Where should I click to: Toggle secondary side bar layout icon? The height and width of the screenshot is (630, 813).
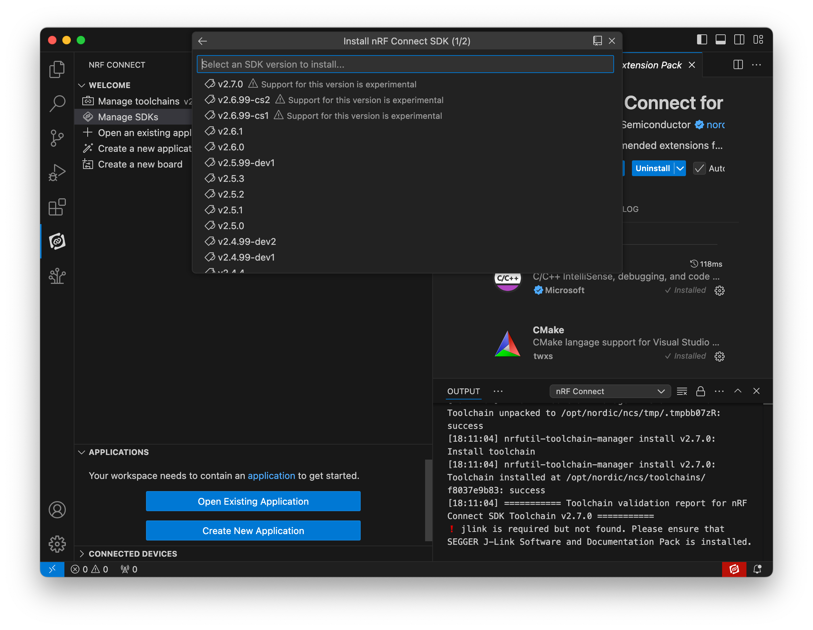[x=739, y=39]
